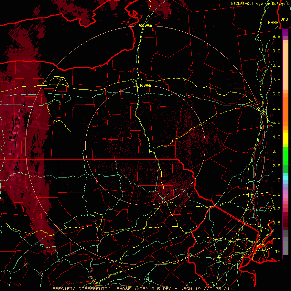This screenshot has height=291, width=291.
Task: Click the 9.8 value on the scale
Action: [276, 36]
